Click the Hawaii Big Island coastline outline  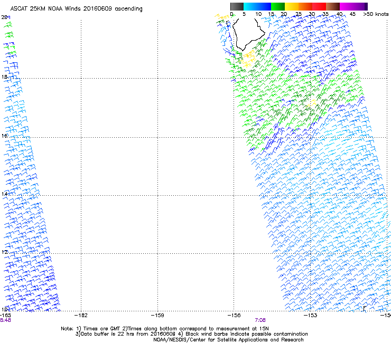pyautogui.click(x=249, y=35)
